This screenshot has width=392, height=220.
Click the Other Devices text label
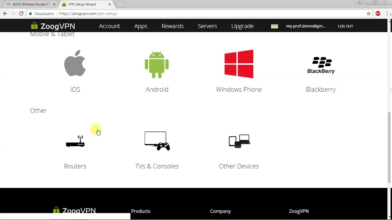click(x=239, y=166)
